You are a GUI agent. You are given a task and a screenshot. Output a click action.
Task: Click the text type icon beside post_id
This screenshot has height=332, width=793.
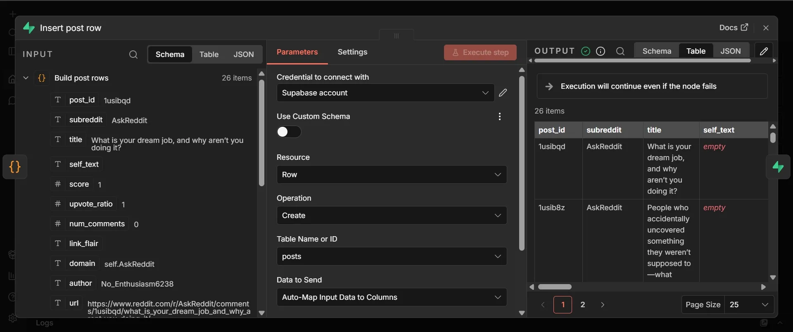pos(58,100)
